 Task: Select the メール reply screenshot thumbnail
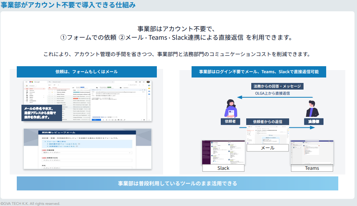(x=268, y=134)
